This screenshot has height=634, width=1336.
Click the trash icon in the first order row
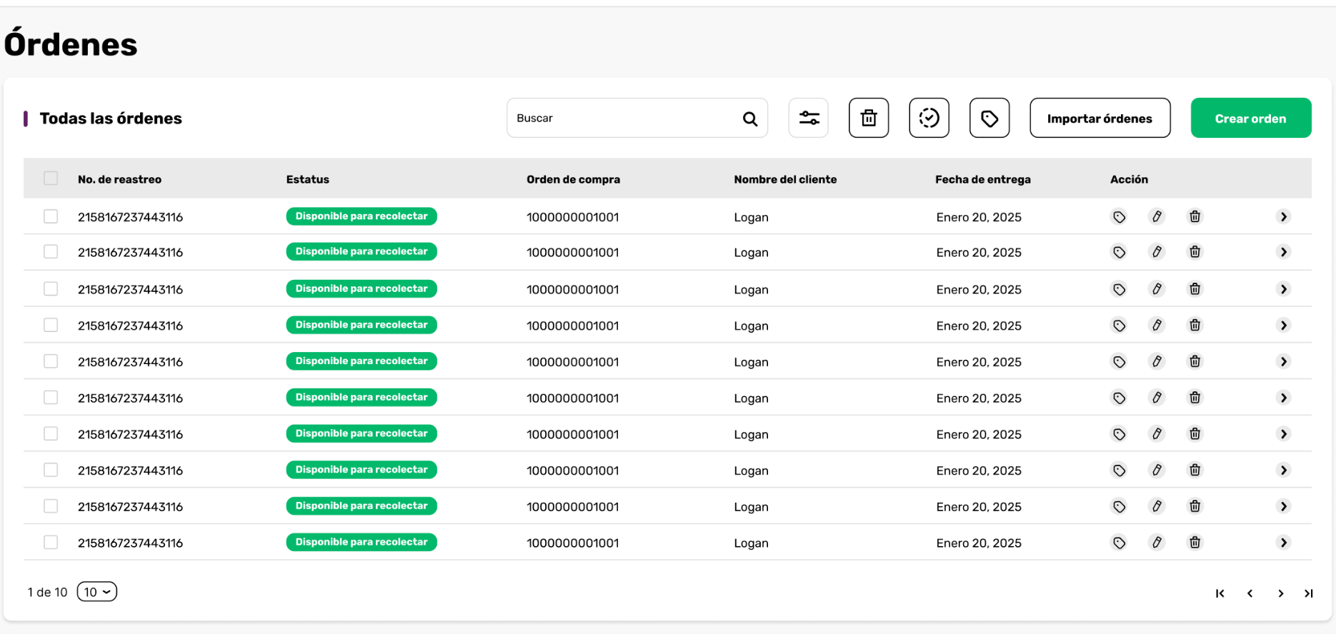(1195, 216)
